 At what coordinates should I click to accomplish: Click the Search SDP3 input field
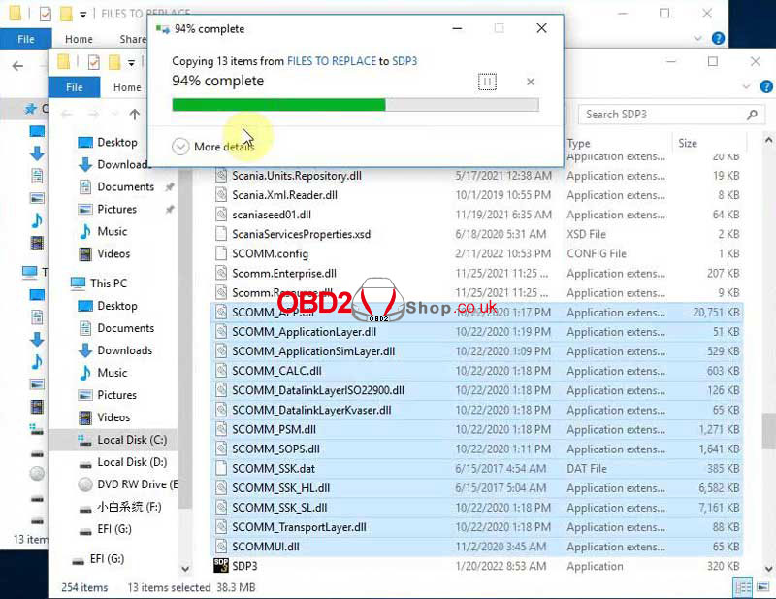click(671, 115)
